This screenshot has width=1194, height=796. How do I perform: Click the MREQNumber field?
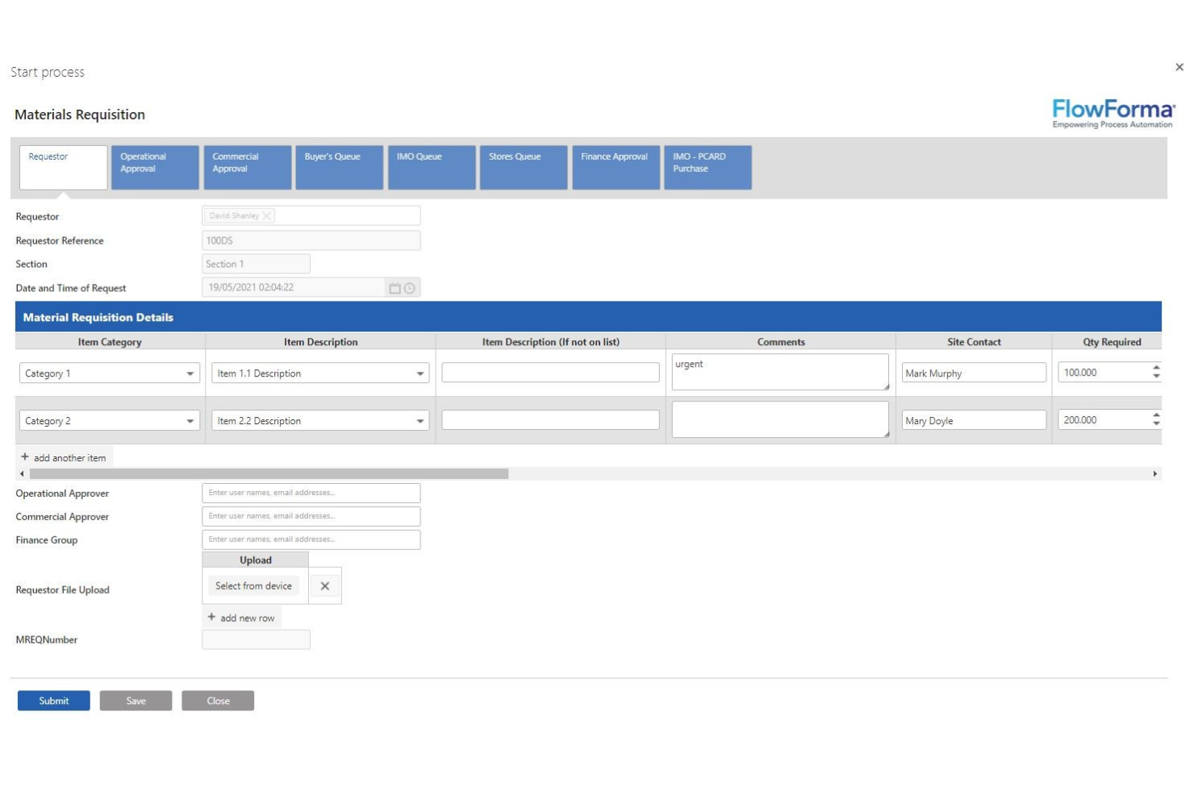click(256, 640)
